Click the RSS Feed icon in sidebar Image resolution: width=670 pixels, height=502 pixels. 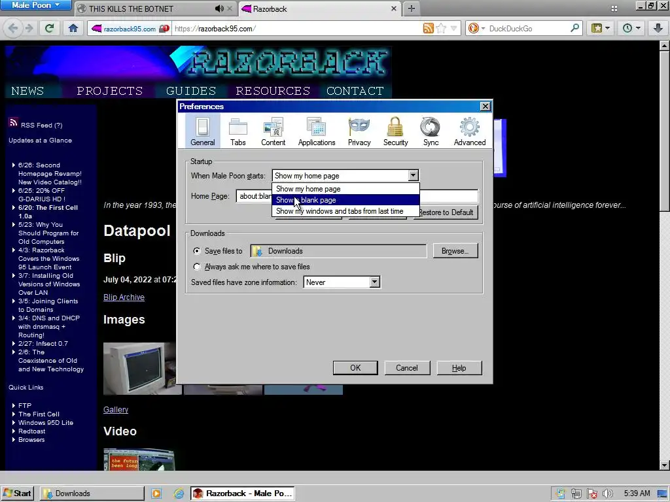(13, 123)
